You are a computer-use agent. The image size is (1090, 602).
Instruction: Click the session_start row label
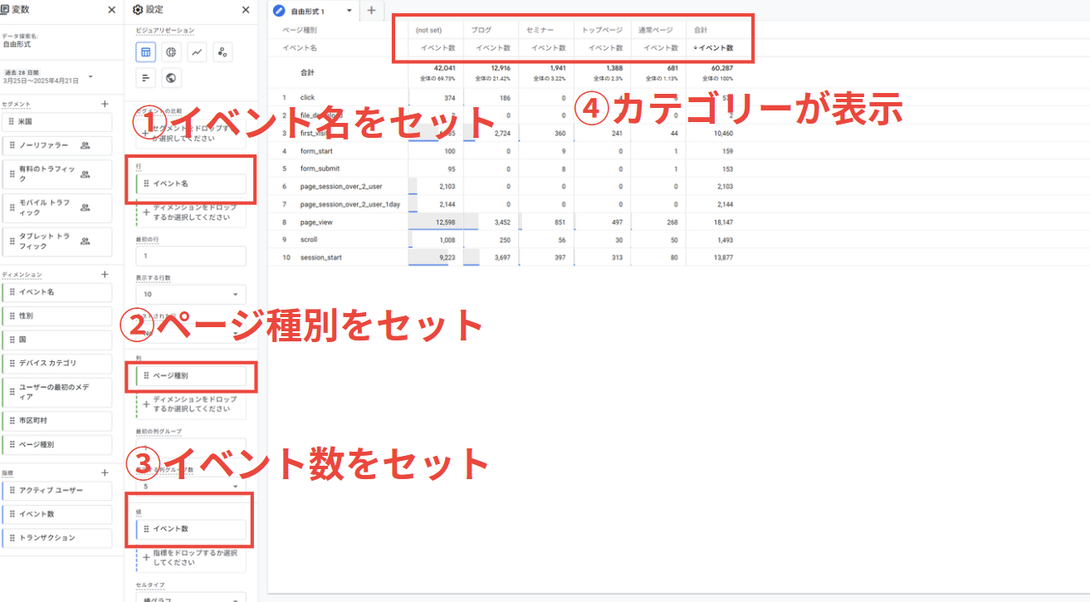[x=321, y=257]
